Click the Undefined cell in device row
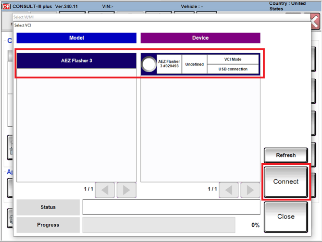 pos(195,64)
